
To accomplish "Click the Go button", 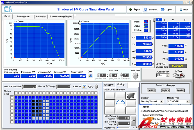I will click(x=133, y=120).
